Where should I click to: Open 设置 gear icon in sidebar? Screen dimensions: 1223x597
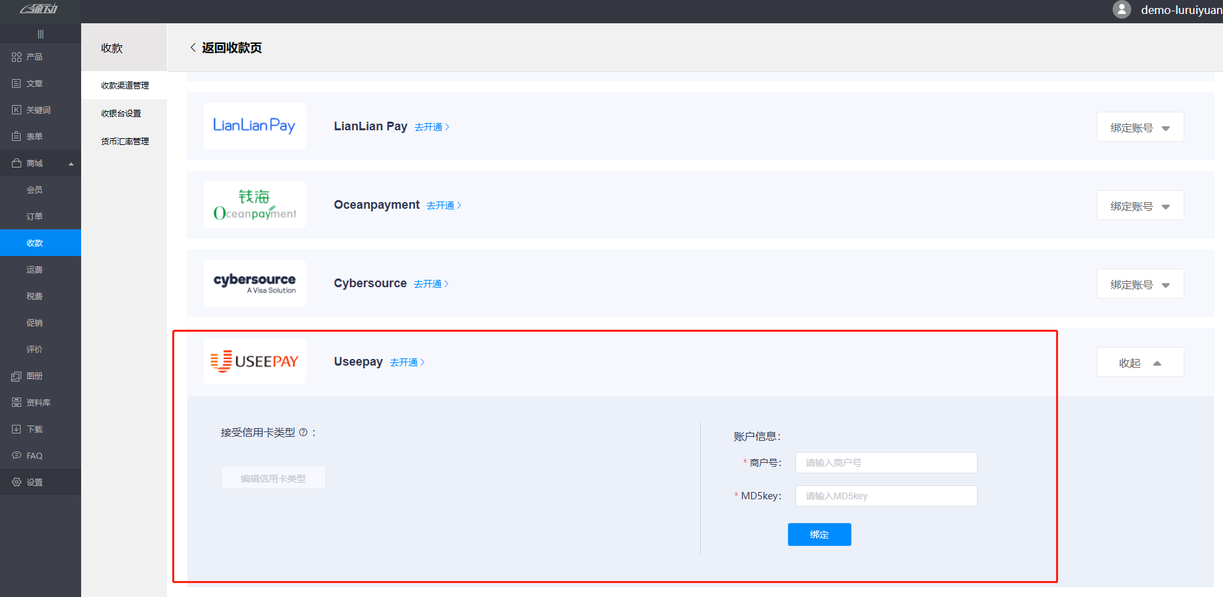pyautogui.click(x=17, y=483)
